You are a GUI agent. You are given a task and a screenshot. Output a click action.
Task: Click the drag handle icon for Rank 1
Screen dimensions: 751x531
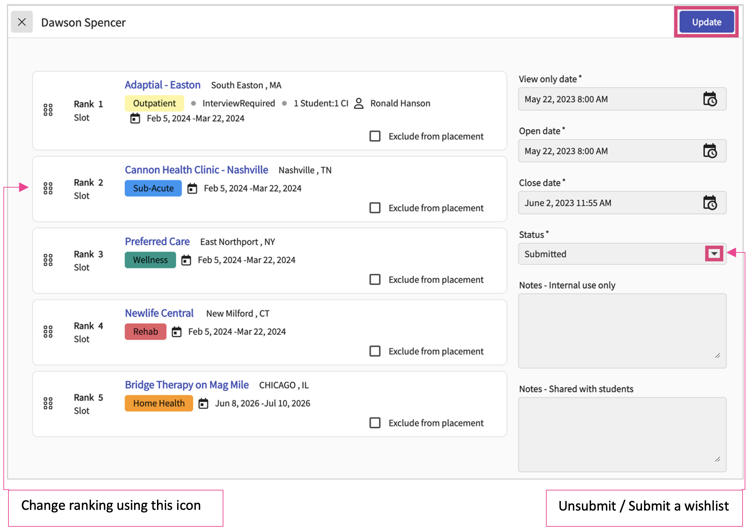tap(48, 110)
